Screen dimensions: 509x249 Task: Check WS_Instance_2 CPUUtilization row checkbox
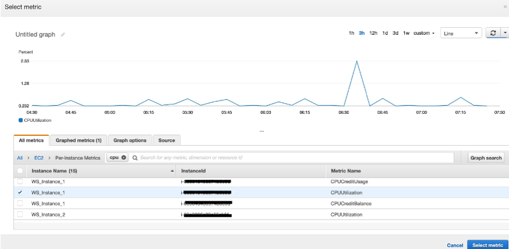tap(20, 214)
